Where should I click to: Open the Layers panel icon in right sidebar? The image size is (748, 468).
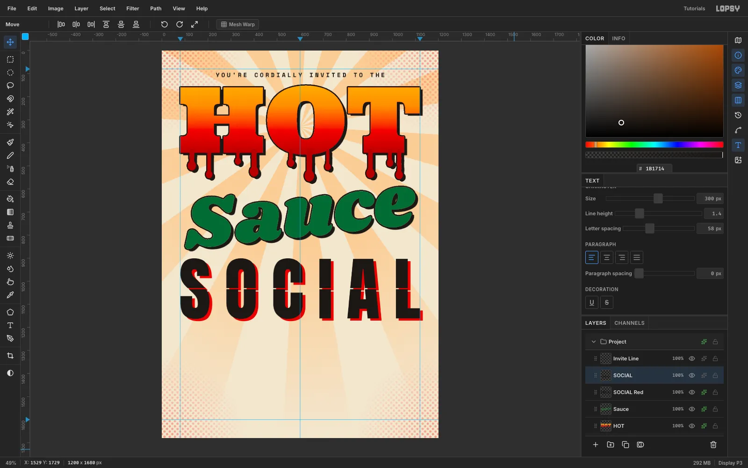[x=738, y=85]
